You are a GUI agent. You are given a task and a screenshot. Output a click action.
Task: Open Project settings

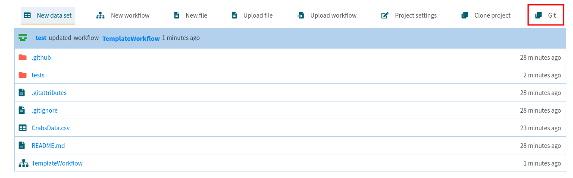pos(416,15)
